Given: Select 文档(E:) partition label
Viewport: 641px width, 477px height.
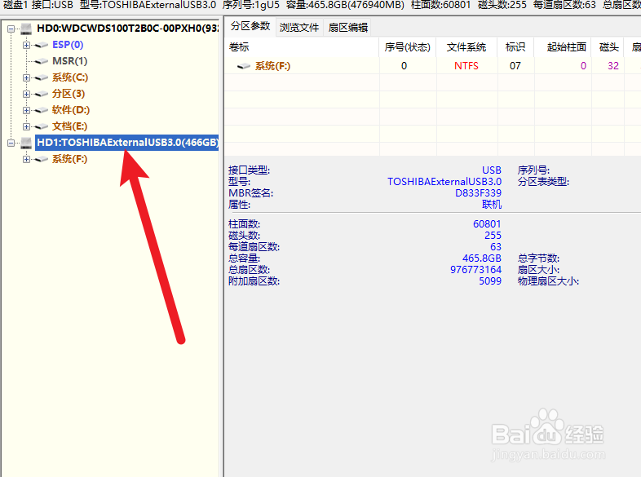Looking at the screenshot, I should [x=69, y=126].
